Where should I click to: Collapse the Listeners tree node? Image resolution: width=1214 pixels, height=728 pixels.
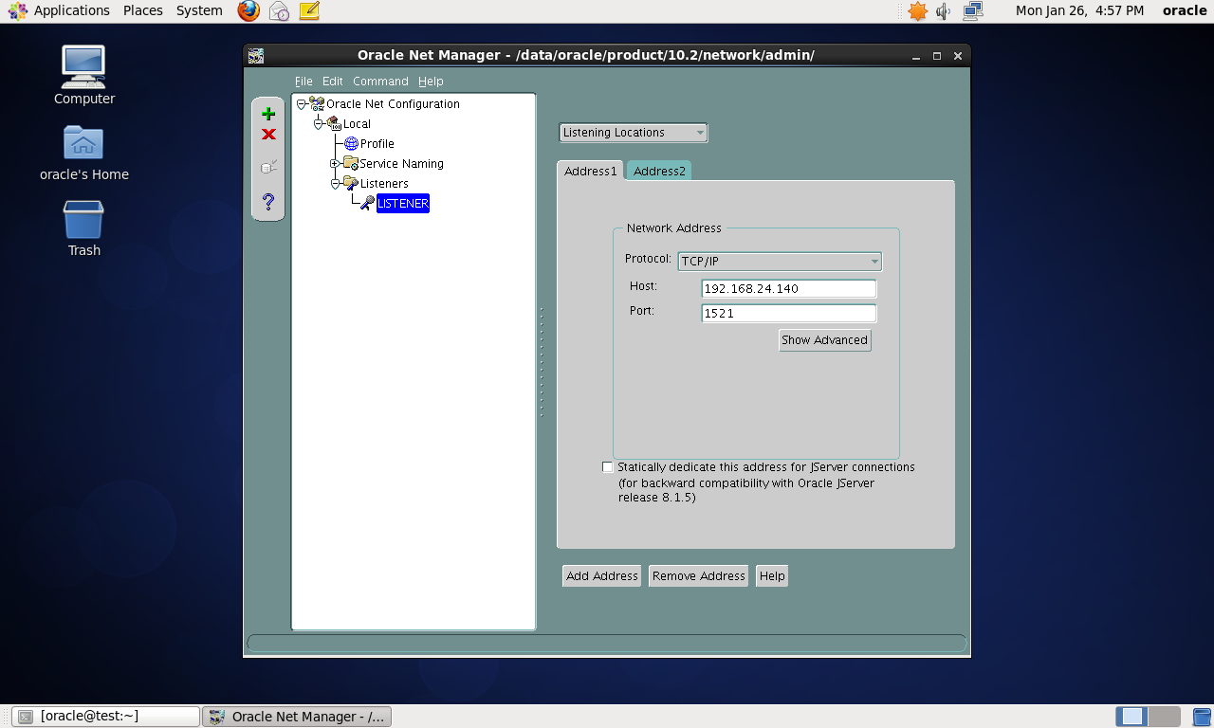pos(335,184)
